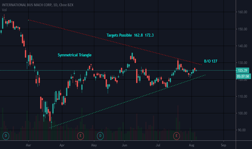Click the Sep date axis label
This screenshot has height=149, width=252.
point(223,145)
